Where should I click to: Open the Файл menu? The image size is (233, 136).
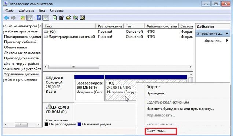pyautogui.click(x=10, y=11)
